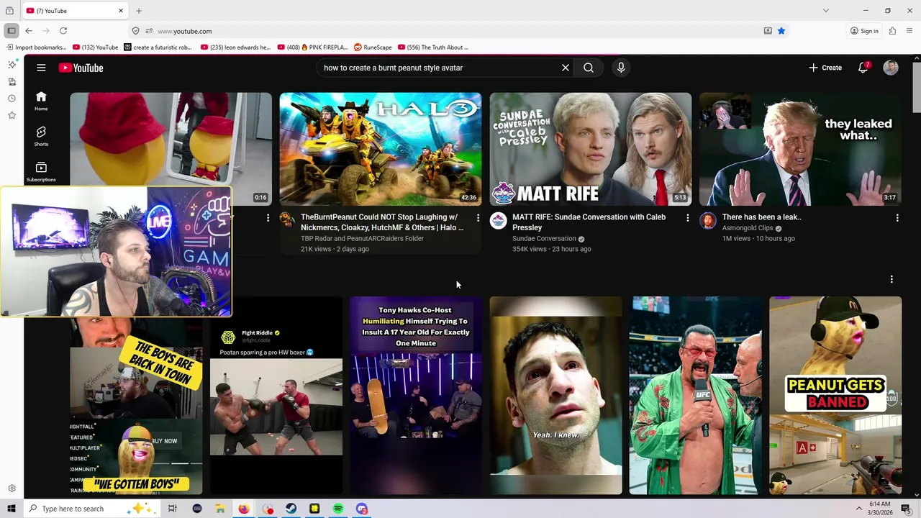921x518 pixels.
Task: Click the magnifier search button
Action: (x=589, y=68)
